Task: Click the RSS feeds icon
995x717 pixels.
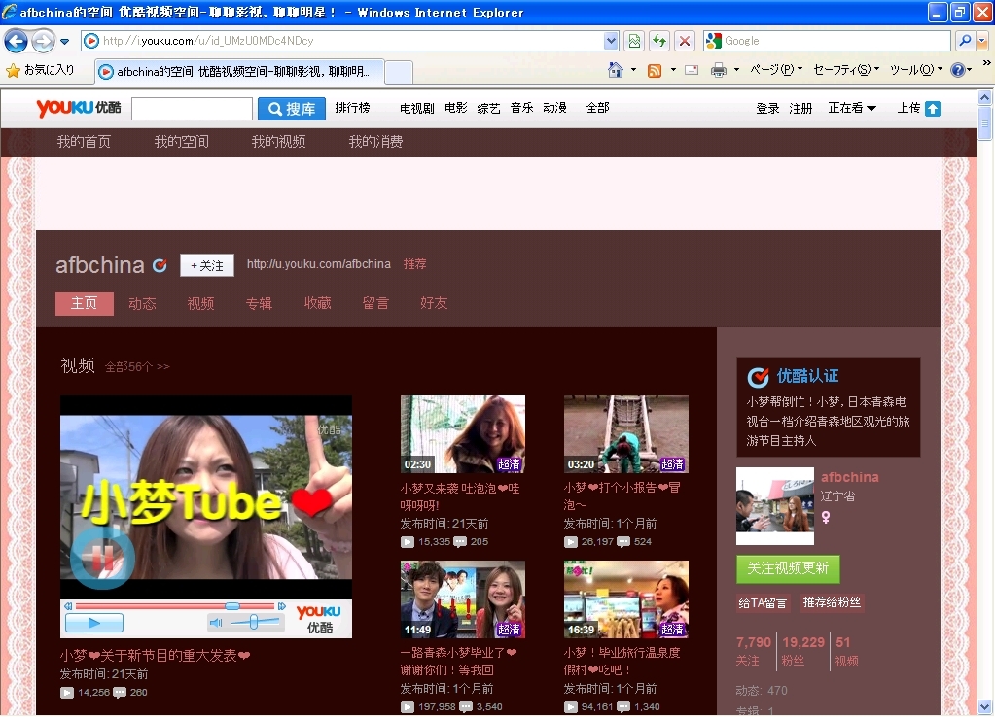Action: 655,70
